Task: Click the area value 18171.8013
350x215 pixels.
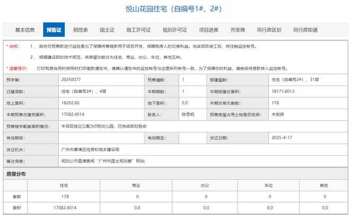Action: [x=283, y=91]
